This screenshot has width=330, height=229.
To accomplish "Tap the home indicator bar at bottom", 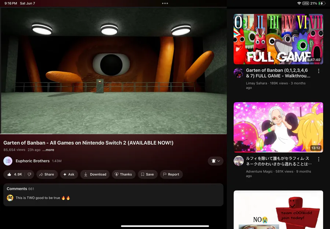I will 165,226.
